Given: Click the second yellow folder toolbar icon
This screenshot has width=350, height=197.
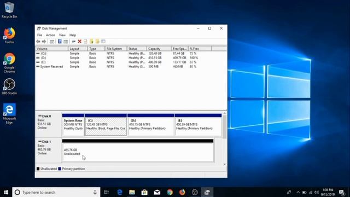Looking at the screenshot, I should (97, 42).
